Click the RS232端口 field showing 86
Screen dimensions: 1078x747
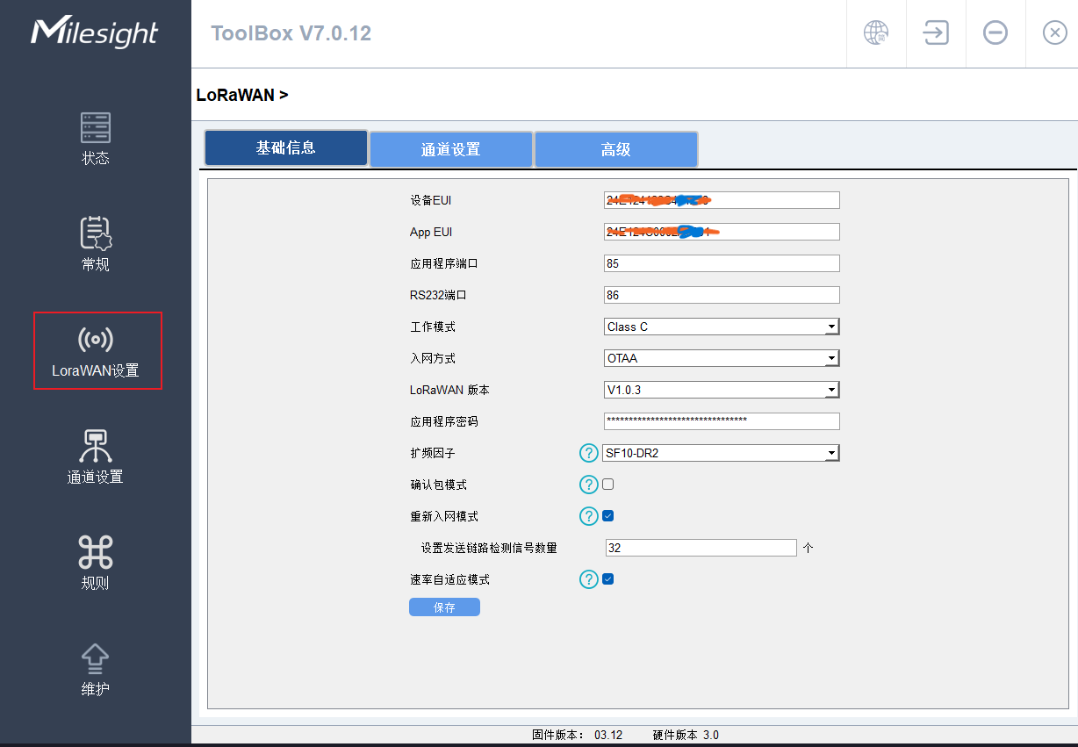coord(722,295)
